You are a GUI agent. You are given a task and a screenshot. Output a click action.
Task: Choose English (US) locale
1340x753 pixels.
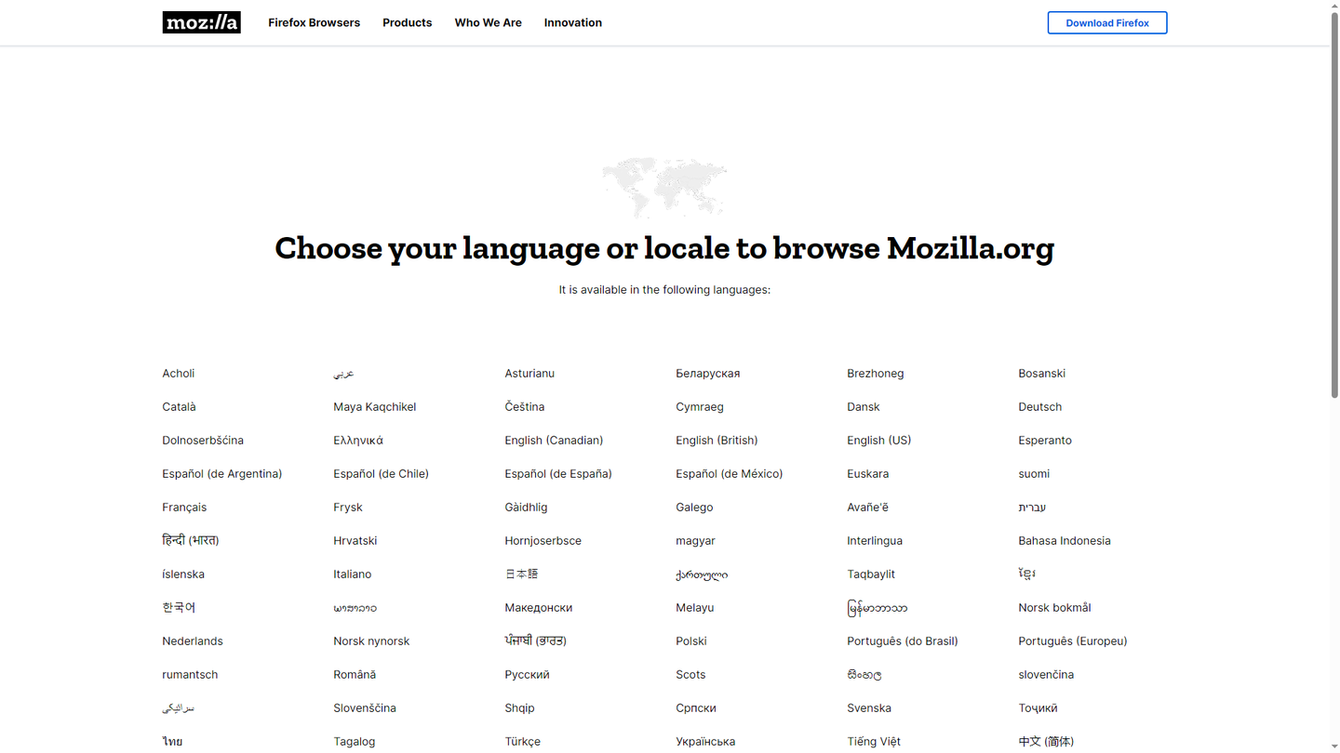(878, 440)
